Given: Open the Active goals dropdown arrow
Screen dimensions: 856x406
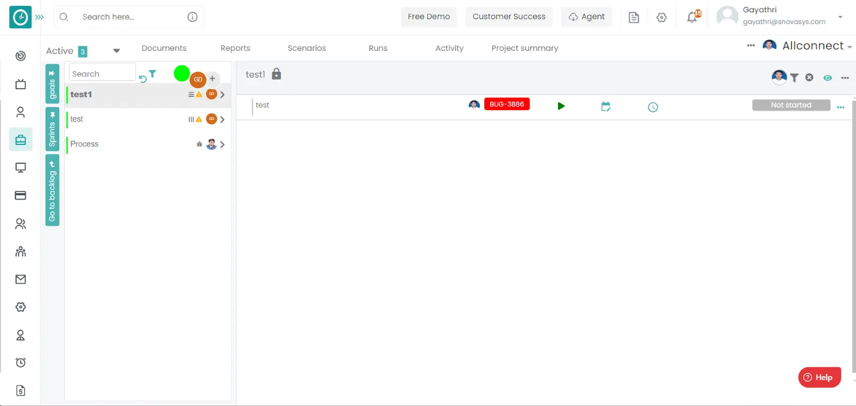Looking at the screenshot, I should 116,51.
